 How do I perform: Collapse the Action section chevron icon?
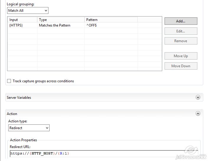click(198, 114)
